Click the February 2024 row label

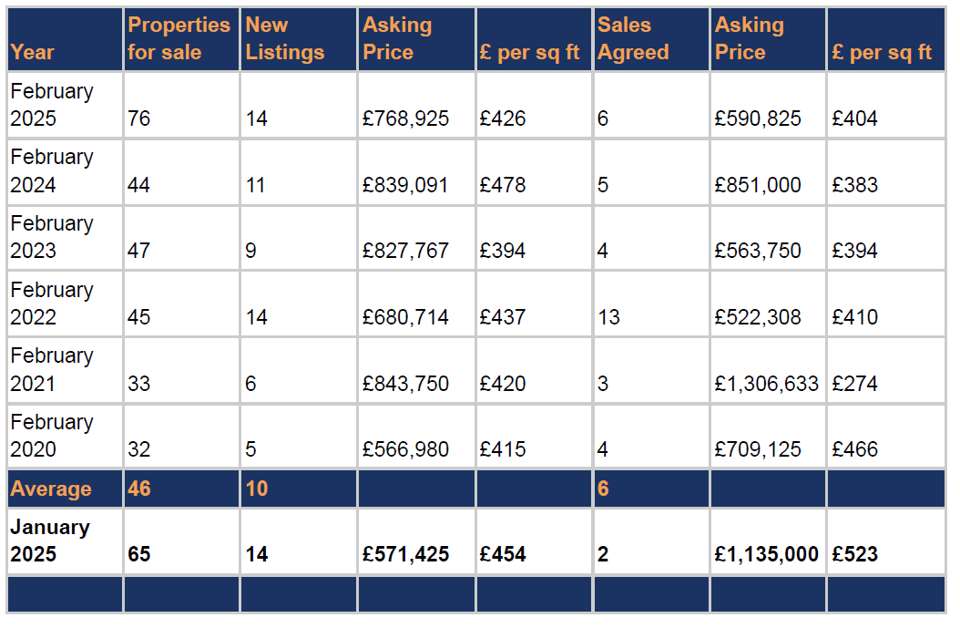point(52,171)
